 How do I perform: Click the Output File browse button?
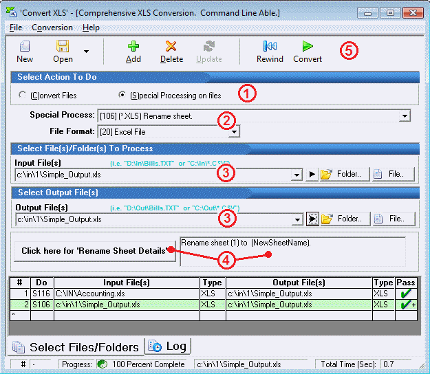394,219
